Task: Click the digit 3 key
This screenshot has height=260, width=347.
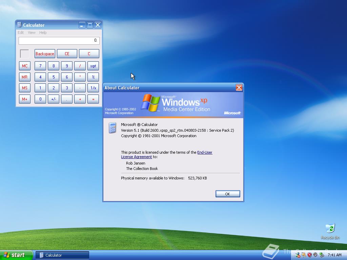Action: click(67, 88)
